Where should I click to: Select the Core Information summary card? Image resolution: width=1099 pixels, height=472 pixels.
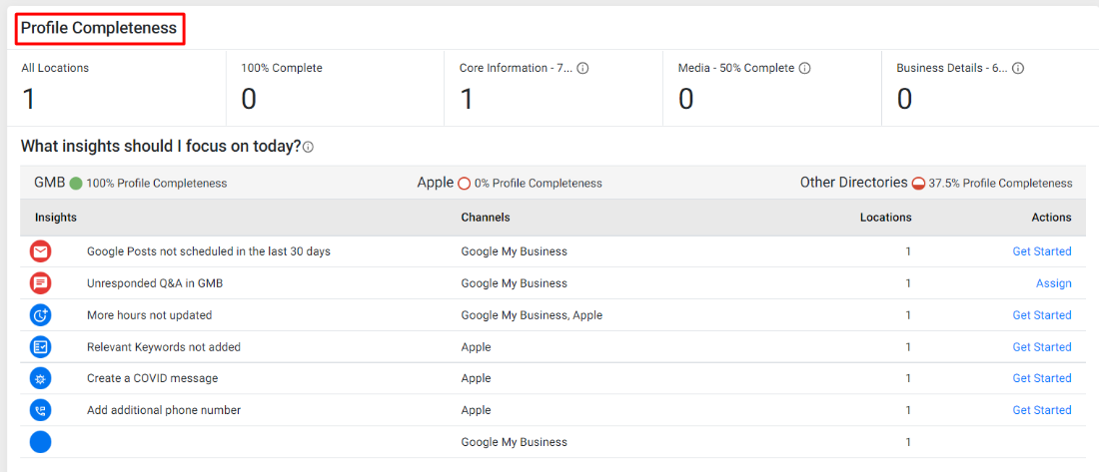point(553,88)
